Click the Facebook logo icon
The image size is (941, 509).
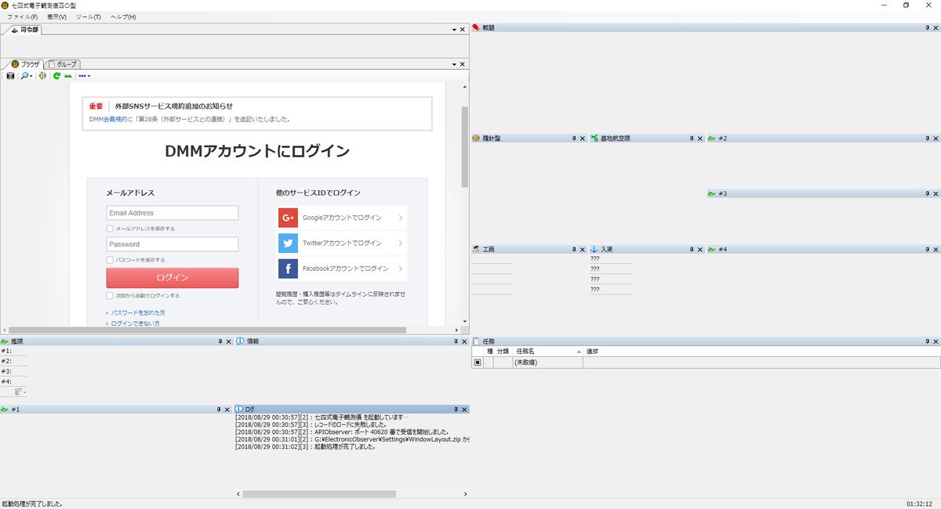[288, 269]
